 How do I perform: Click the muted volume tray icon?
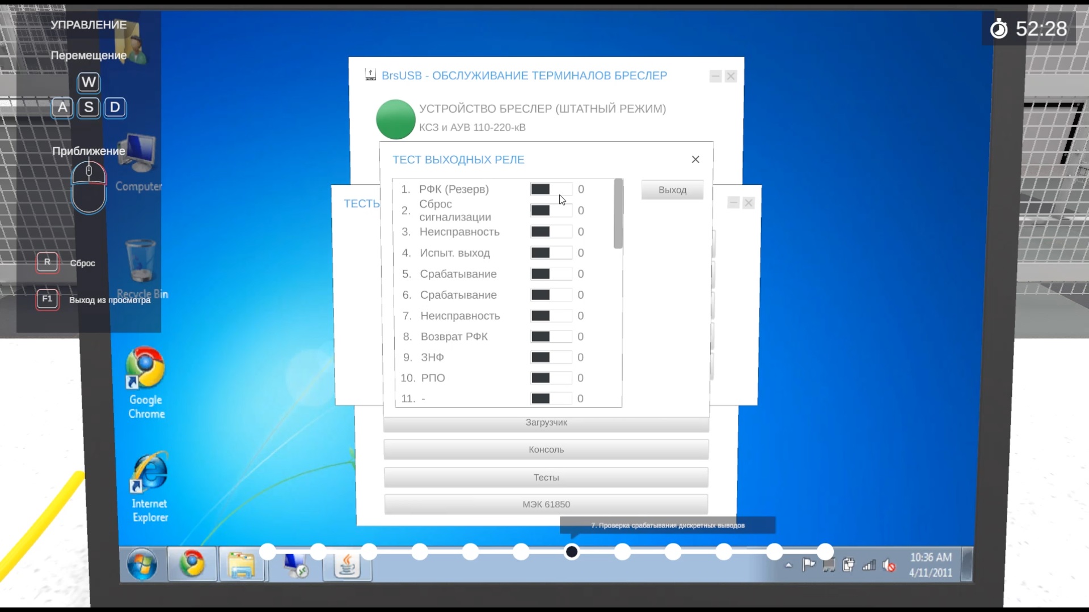(x=889, y=566)
